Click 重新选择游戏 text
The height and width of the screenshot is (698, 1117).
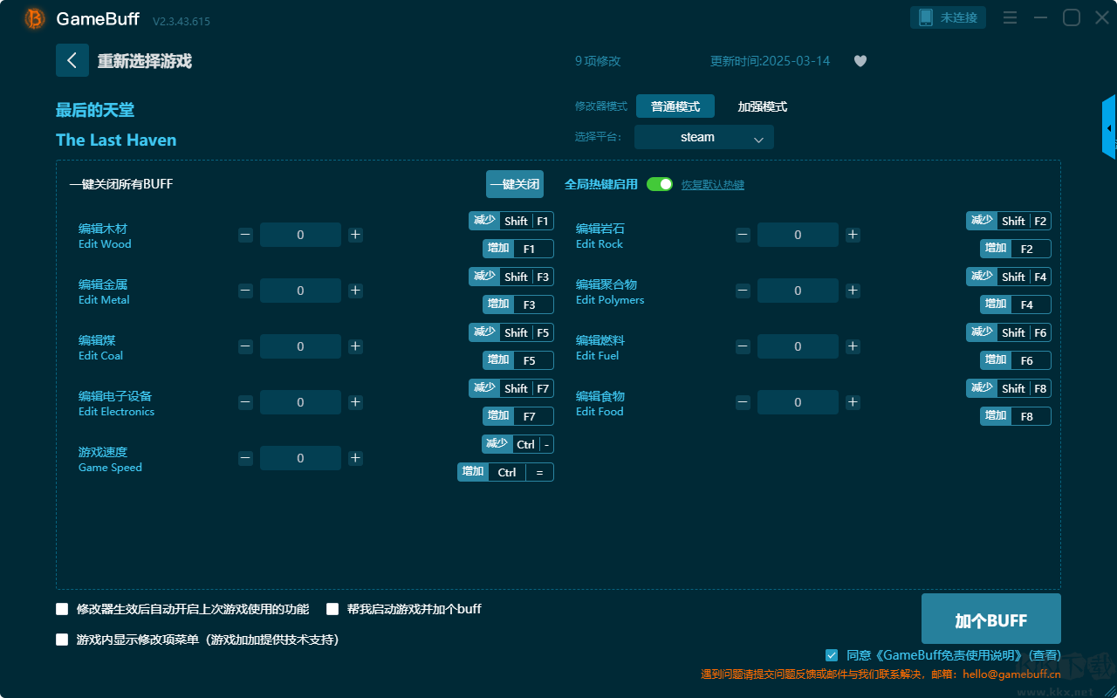145,61
